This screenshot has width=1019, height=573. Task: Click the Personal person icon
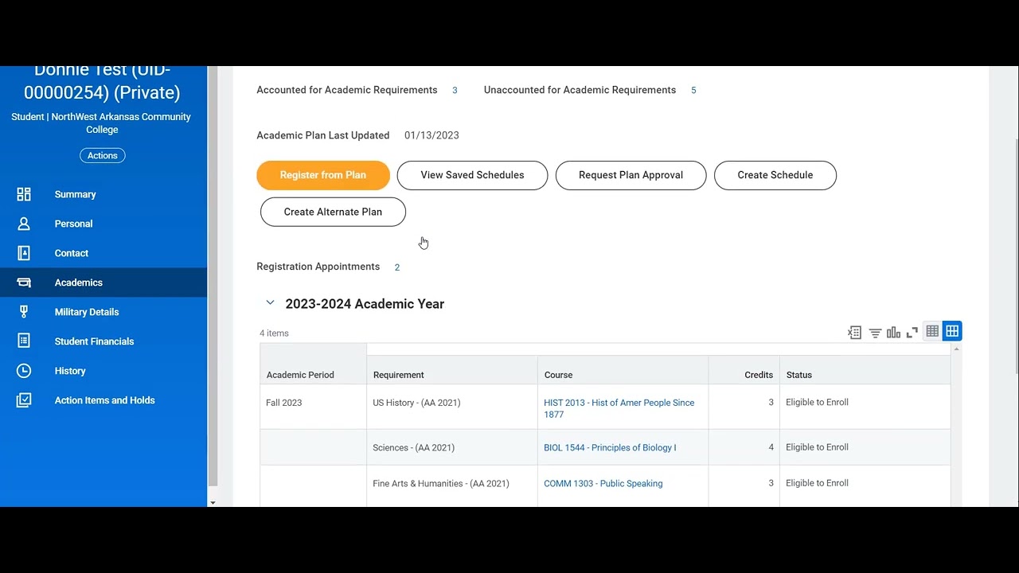pyautogui.click(x=24, y=224)
